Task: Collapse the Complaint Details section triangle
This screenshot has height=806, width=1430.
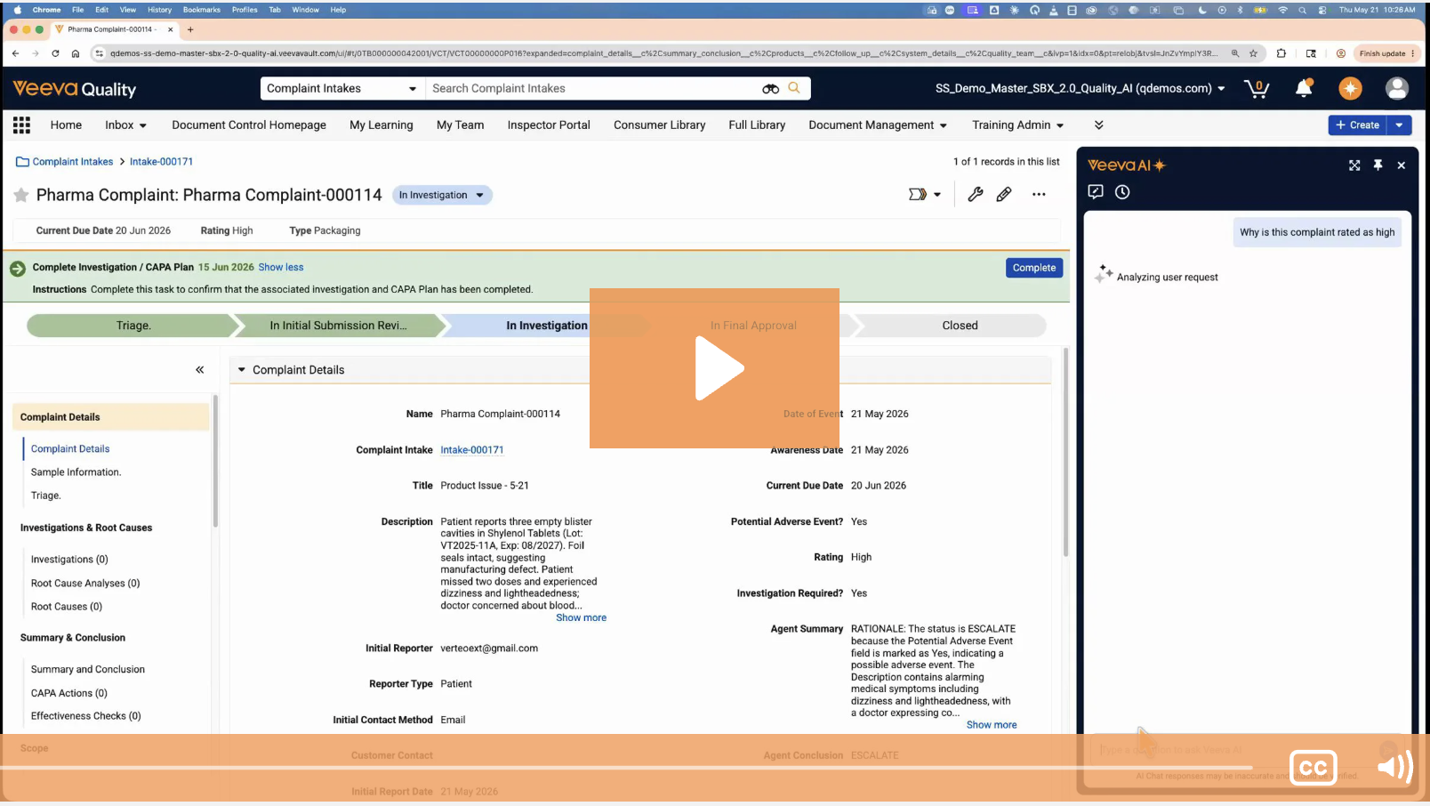Action: tap(241, 370)
